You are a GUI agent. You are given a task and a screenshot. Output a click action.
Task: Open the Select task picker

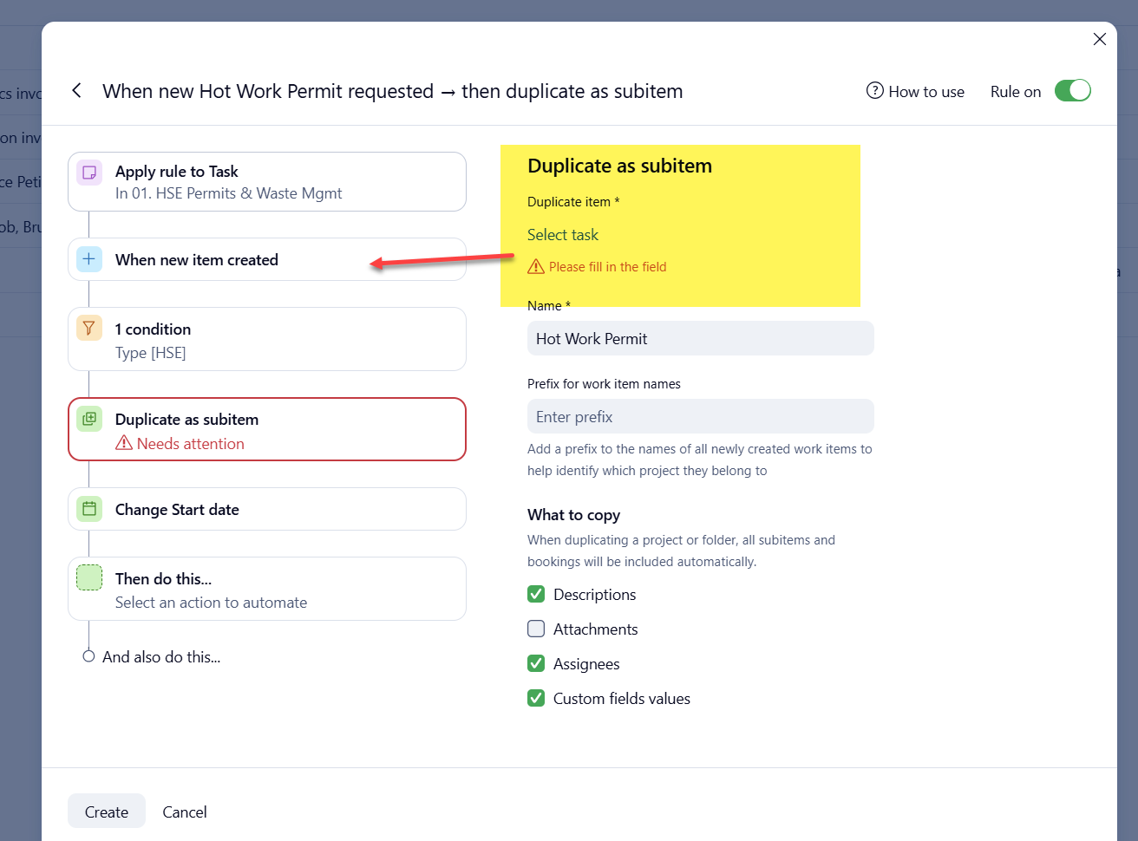563,235
